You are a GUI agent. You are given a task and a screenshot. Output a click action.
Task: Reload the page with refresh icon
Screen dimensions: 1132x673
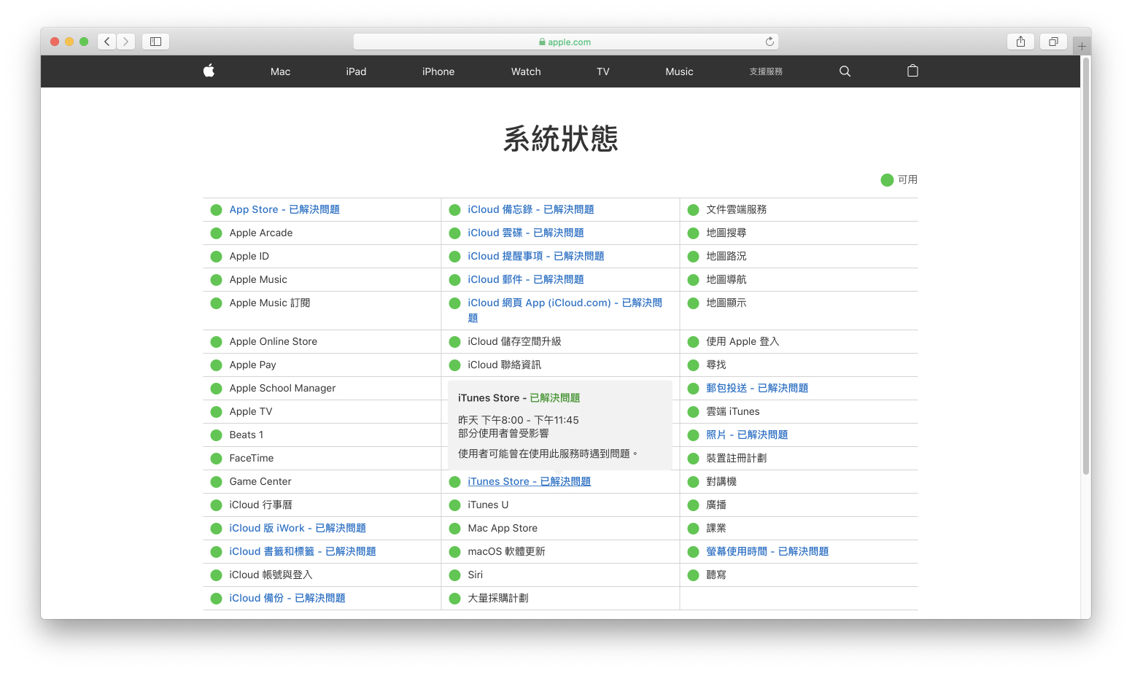pos(769,42)
